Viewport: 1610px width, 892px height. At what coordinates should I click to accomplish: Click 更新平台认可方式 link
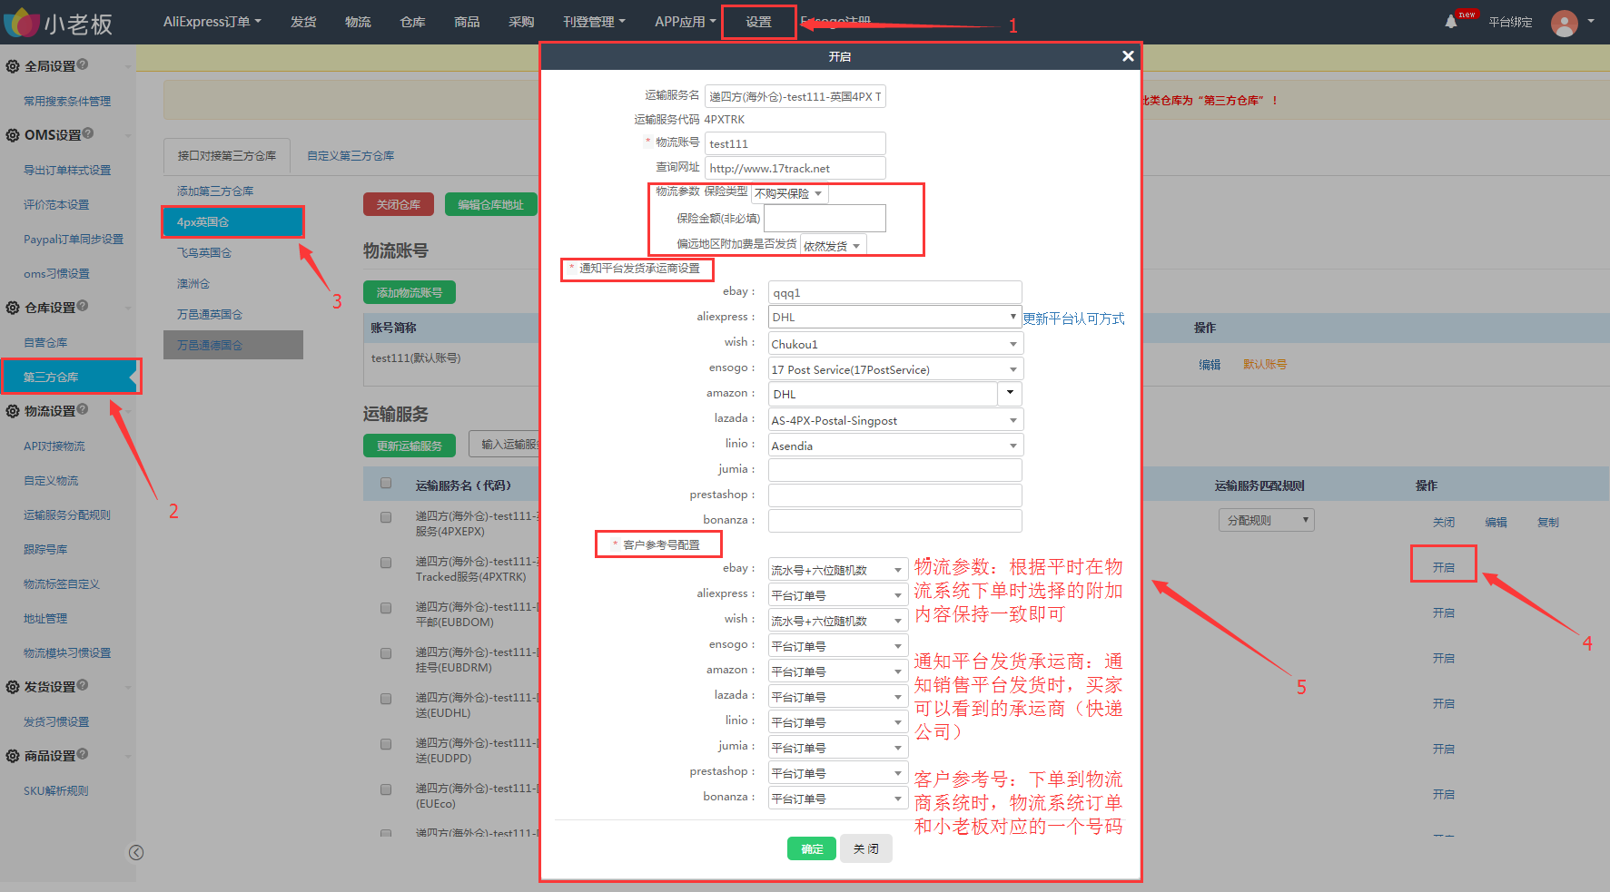1073,319
